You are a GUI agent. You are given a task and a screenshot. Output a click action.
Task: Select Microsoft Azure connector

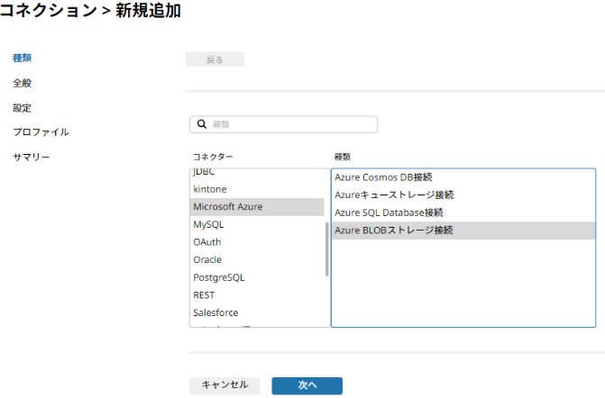(257, 207)
